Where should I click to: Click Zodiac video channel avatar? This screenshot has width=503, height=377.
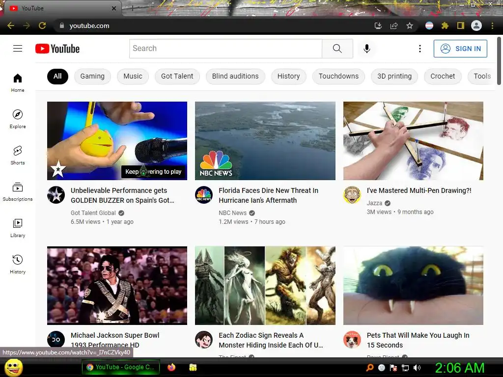204,340
